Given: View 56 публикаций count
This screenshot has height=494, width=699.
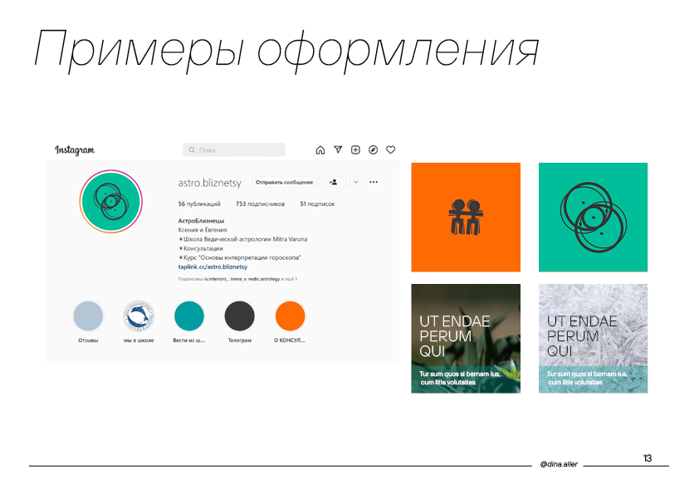Looking at the screenshot, I should [x=199, y=203].
